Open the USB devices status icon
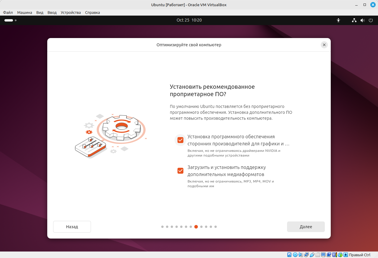 click(312, 255)
